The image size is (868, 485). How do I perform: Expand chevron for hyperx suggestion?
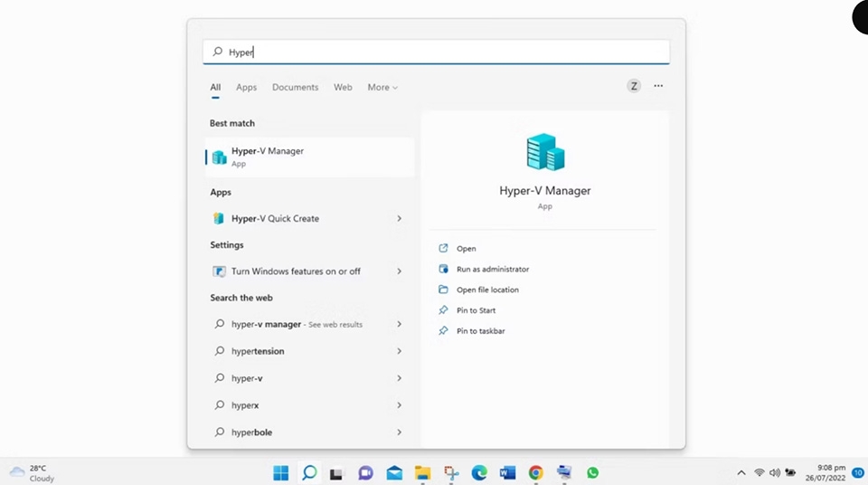click(399, 405)
